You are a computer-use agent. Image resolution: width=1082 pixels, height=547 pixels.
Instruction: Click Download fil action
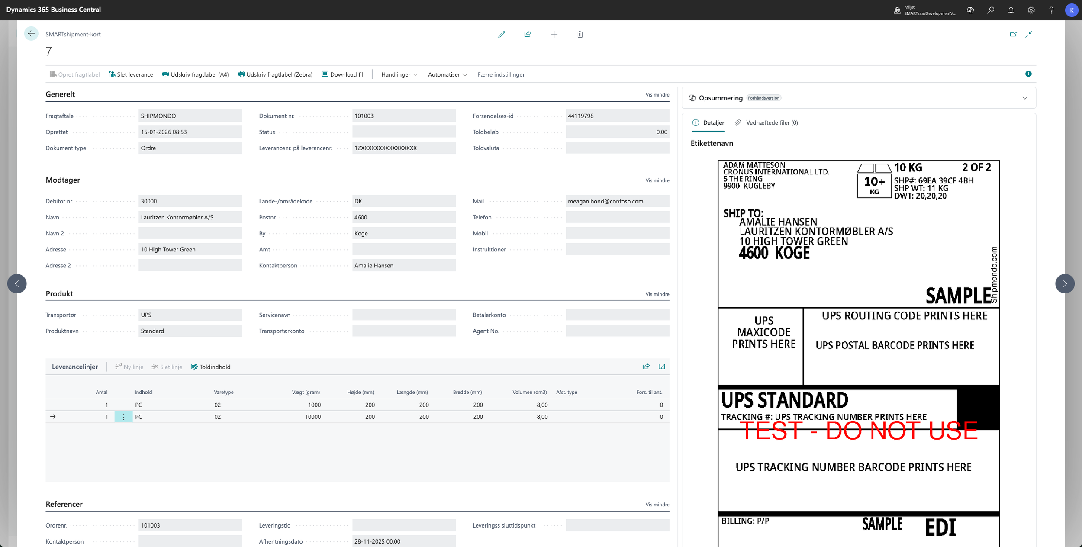(x=342, y=74)
